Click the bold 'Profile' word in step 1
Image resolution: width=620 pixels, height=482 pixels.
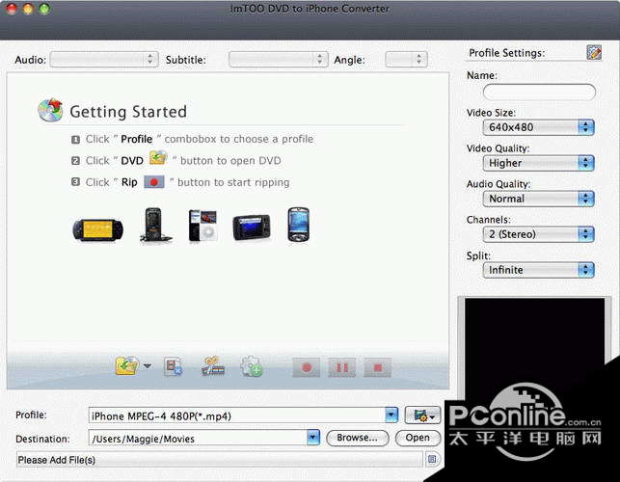point(136,139)
